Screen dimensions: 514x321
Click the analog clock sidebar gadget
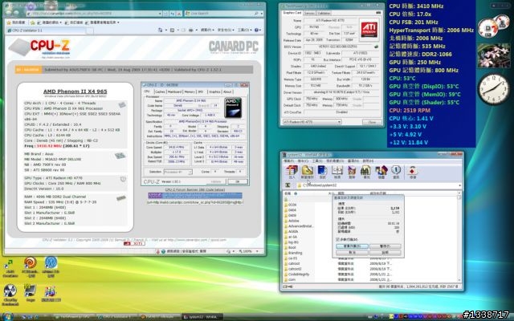[x=494, y=88]
